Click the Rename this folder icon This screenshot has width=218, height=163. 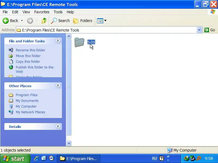click(11, 50)
